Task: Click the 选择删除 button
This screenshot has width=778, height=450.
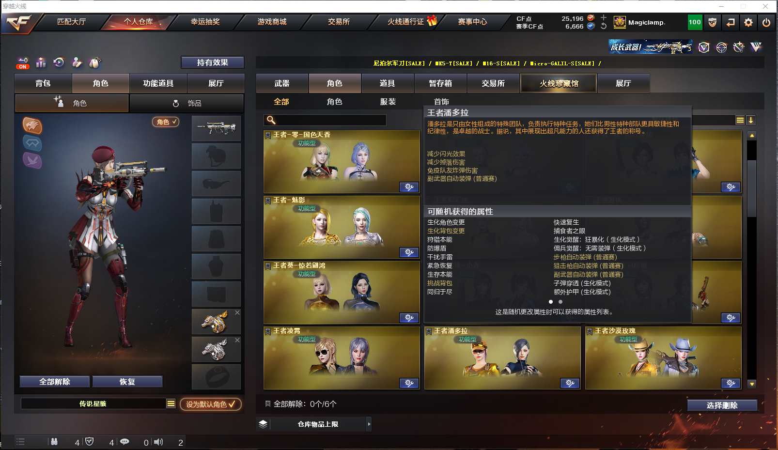Action: [x=722, y=405]
